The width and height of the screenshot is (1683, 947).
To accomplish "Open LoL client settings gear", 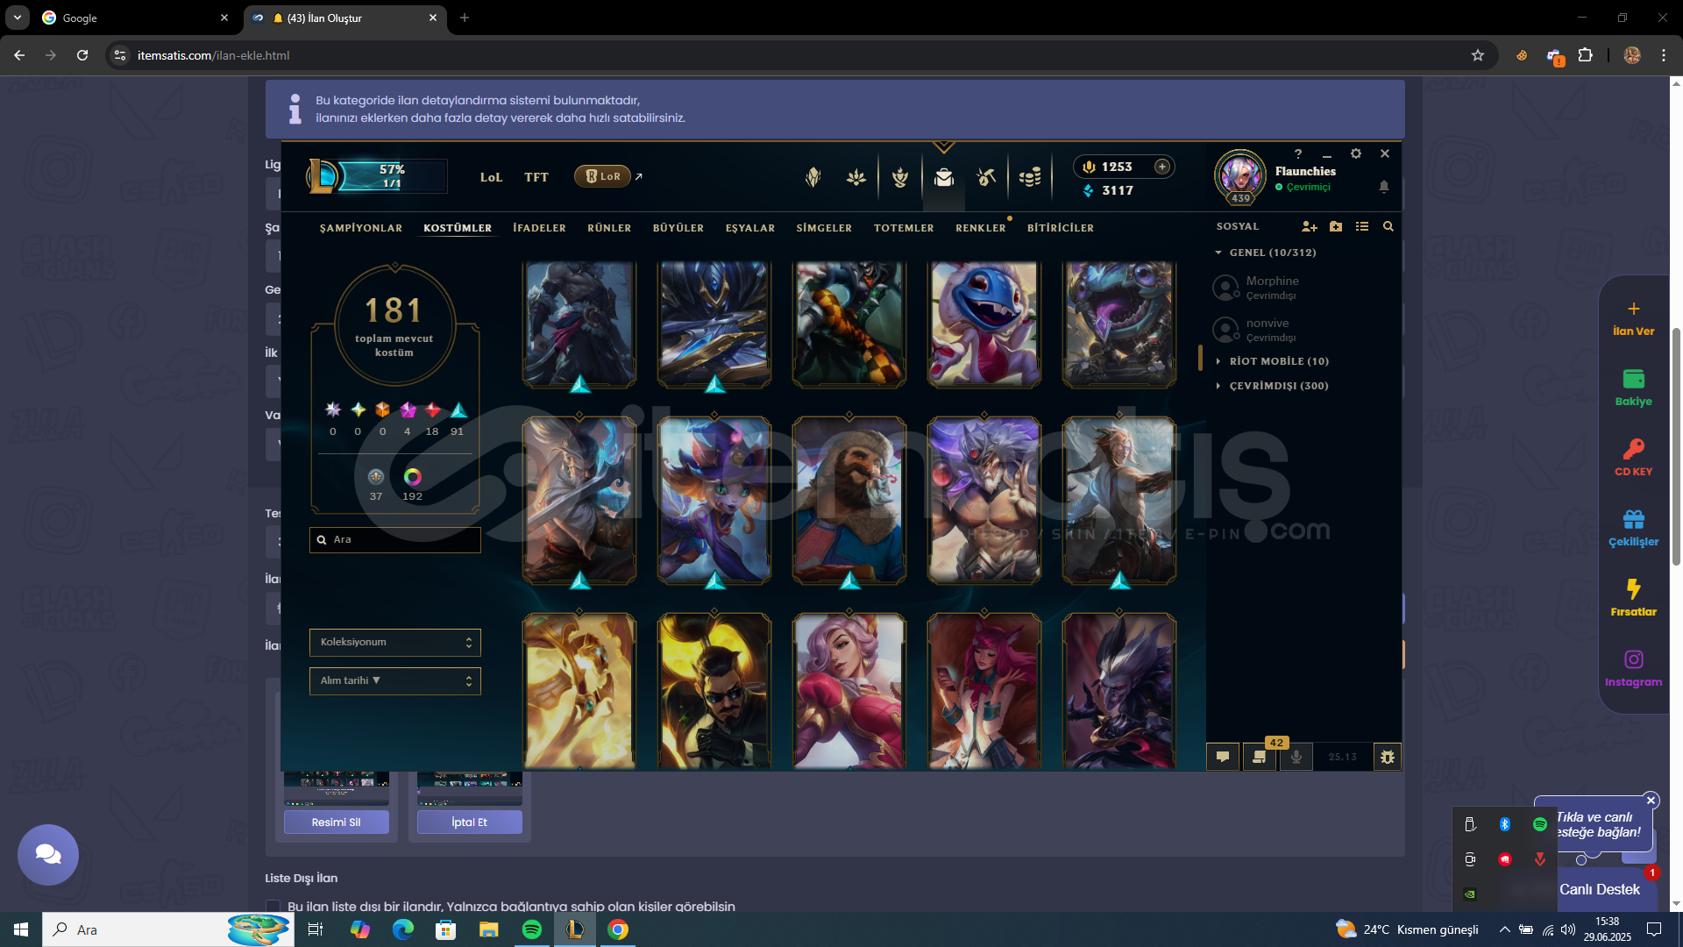I will [x=1356, y=153].
